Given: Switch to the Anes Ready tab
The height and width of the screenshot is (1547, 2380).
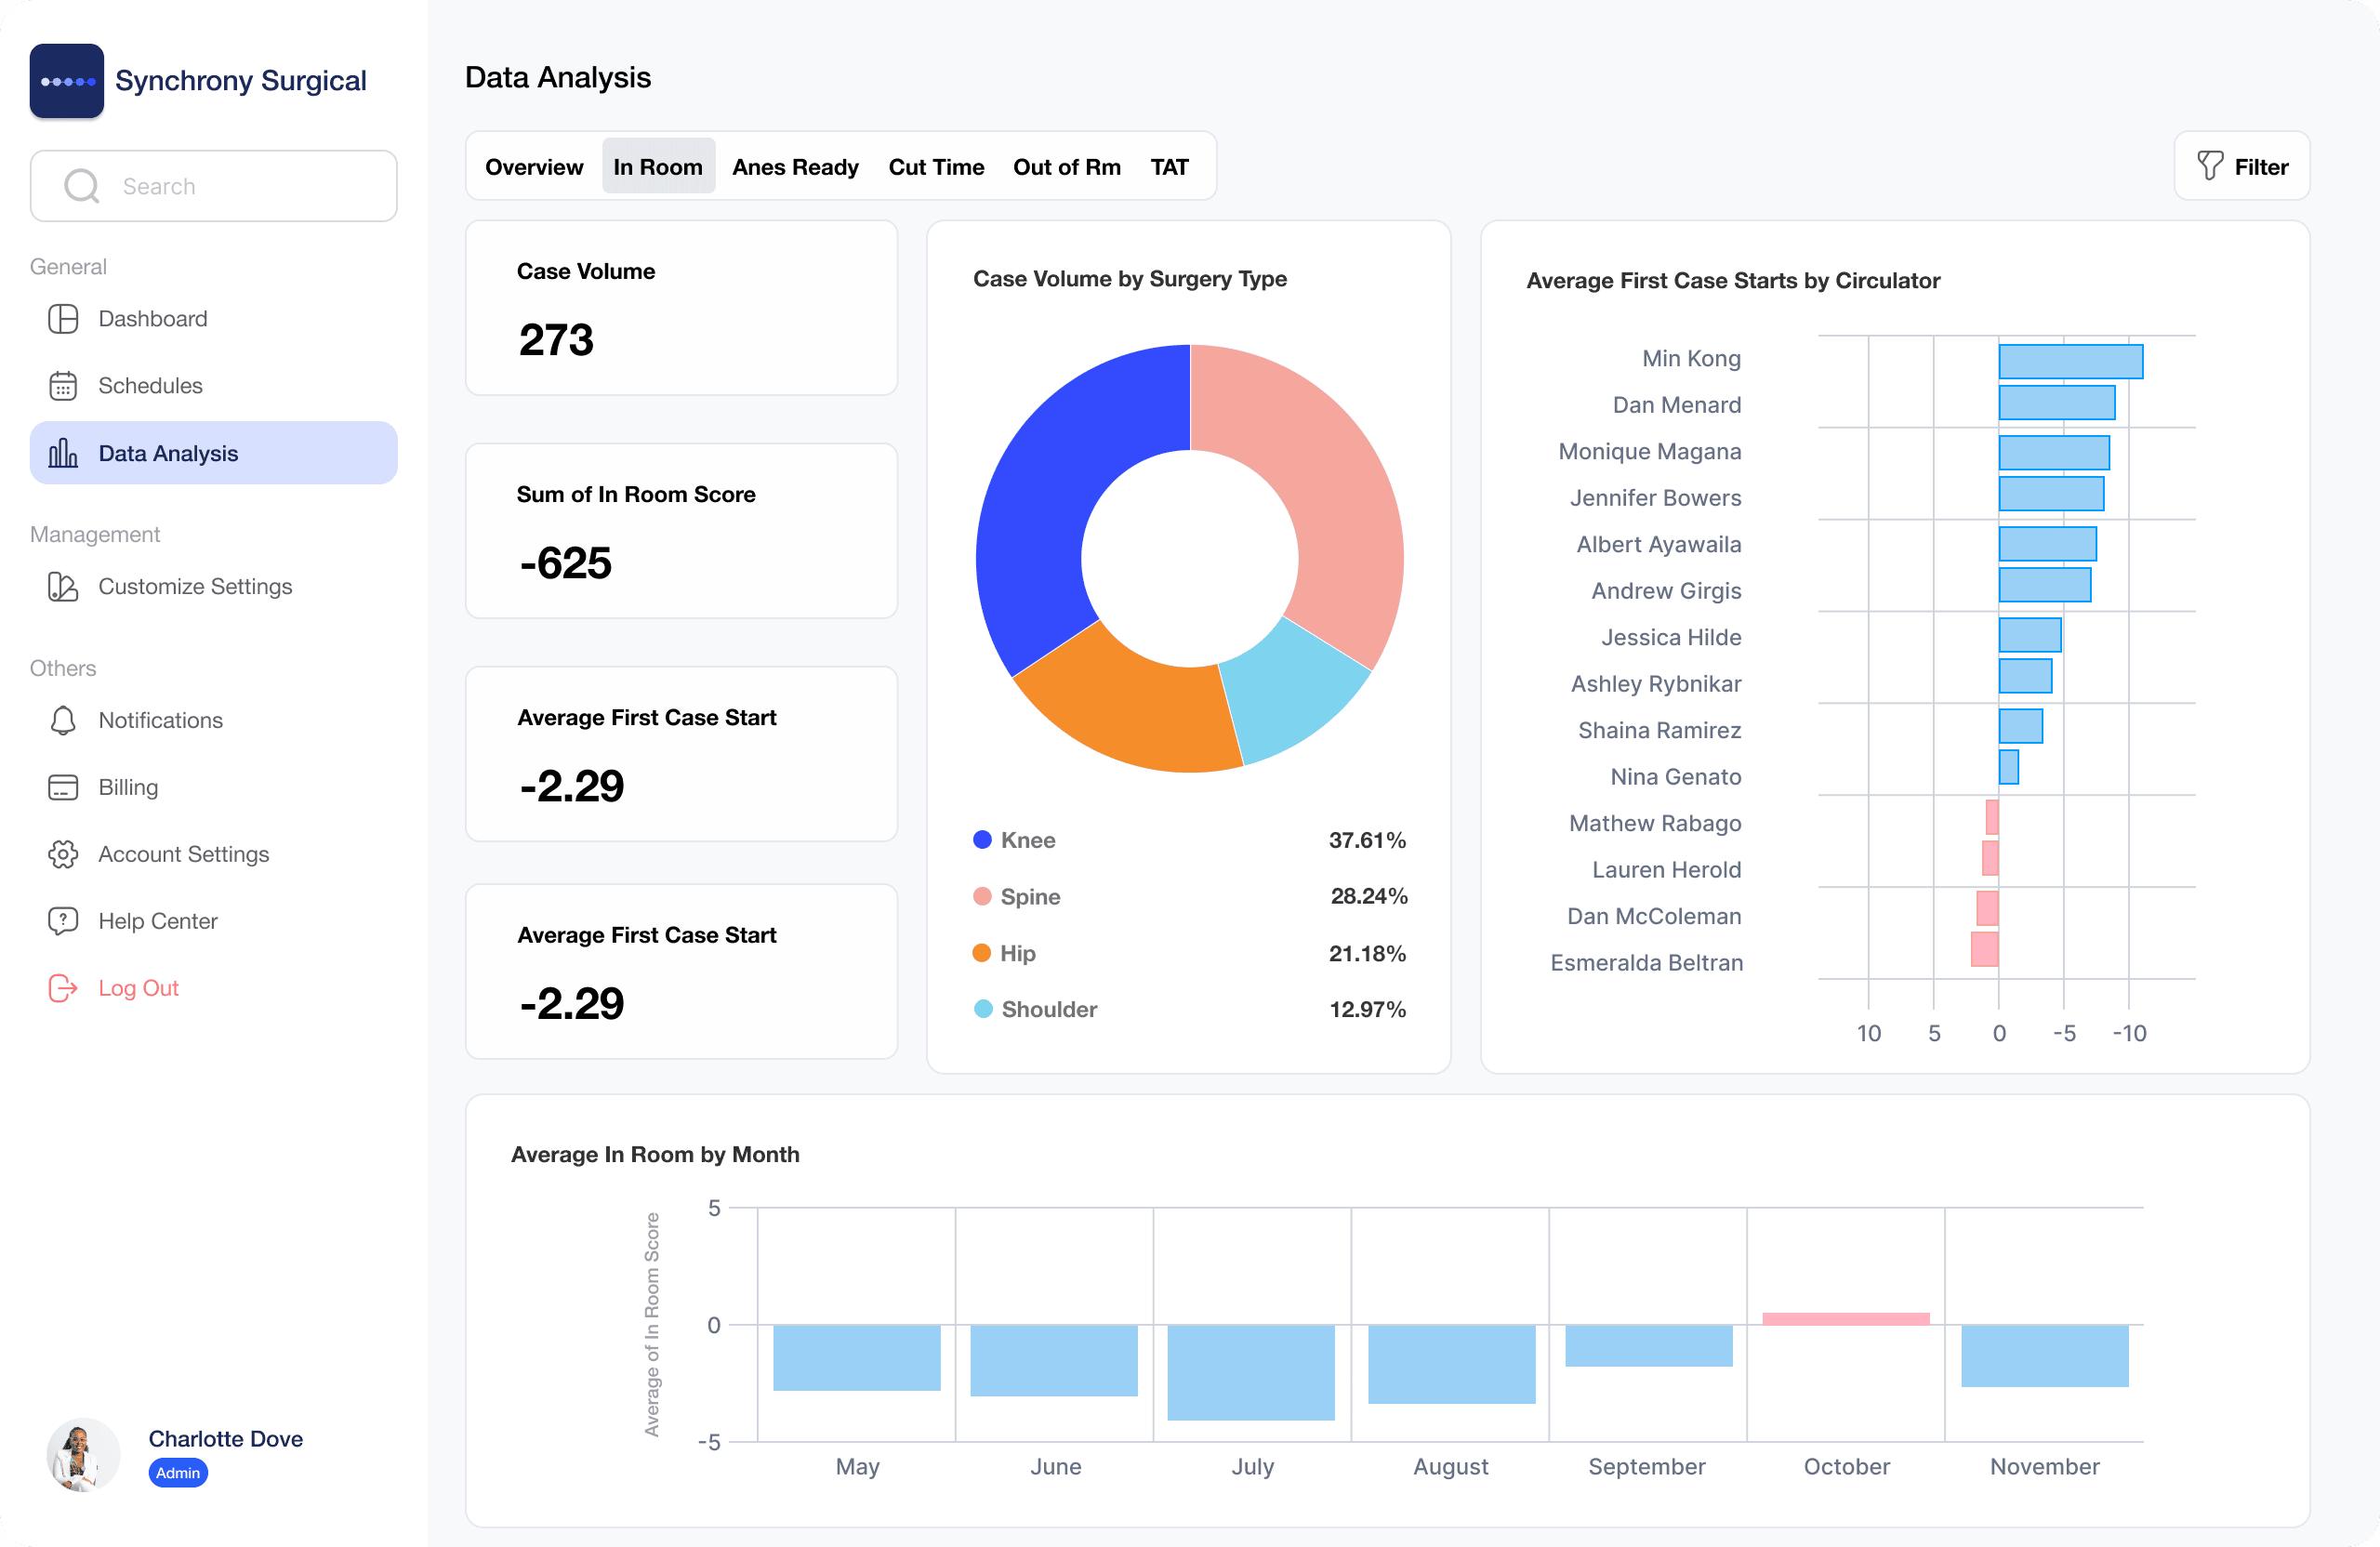Looking at the screenshot, I should (x=795, y=166).
